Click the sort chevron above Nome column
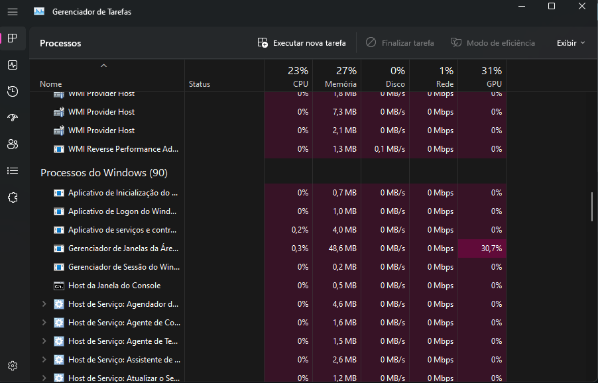Image resolution: width=598 pixels, height=383 pixels. pyautogui.click(x=103, y=66)
